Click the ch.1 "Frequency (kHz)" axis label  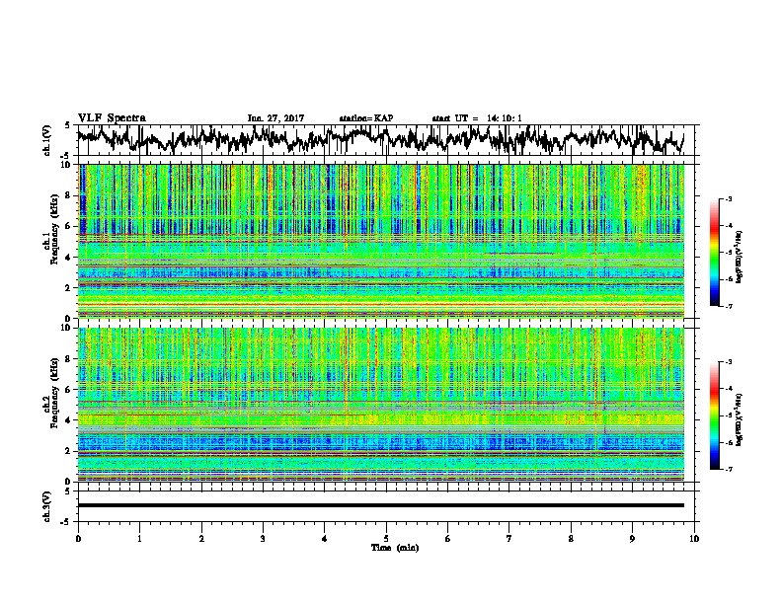coord(54,229)
